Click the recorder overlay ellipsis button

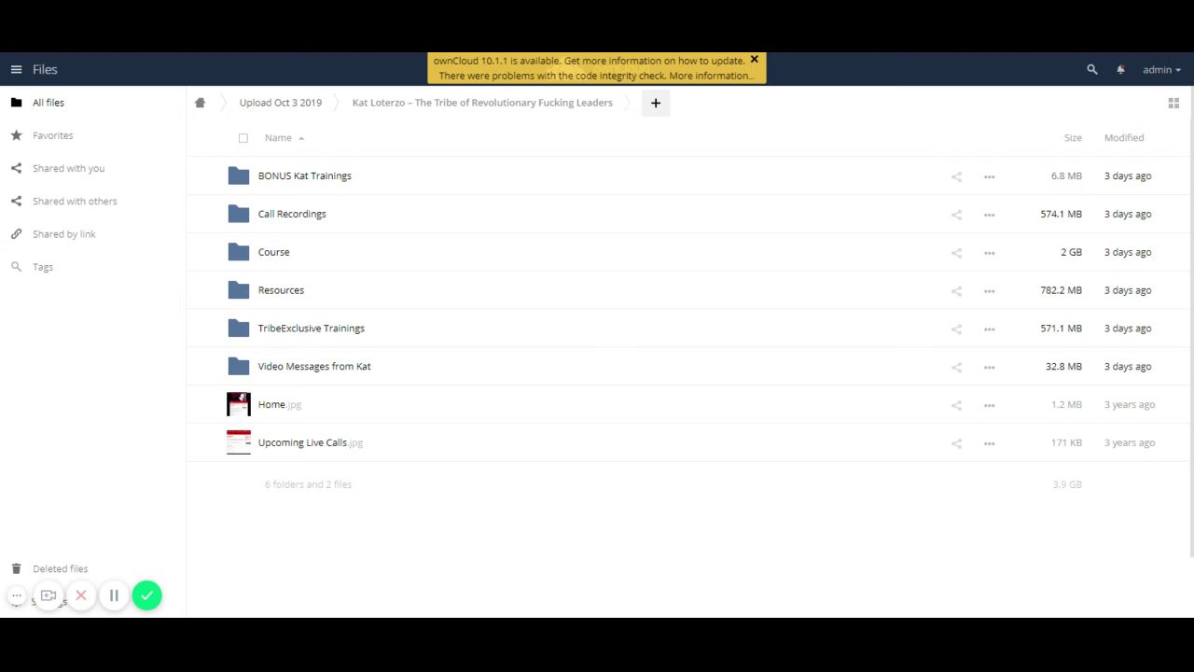(x=17, y=595)
